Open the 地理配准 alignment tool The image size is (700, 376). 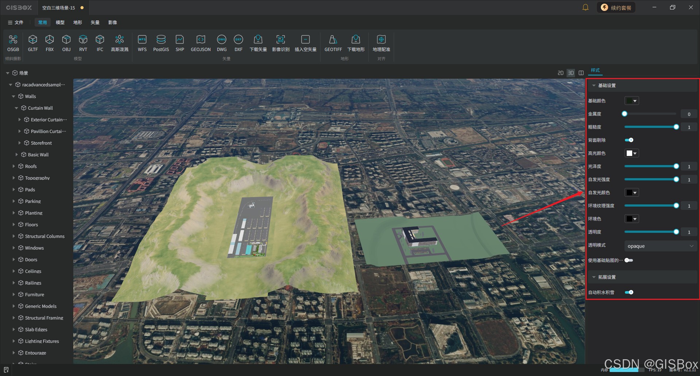pyautogui.click(x=381, y=43)
